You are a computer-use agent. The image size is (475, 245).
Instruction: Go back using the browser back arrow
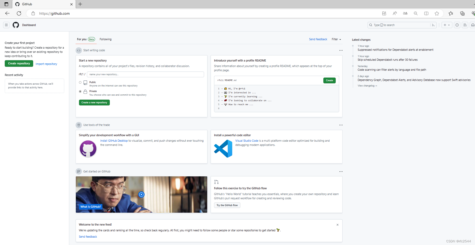pos(7,13)
